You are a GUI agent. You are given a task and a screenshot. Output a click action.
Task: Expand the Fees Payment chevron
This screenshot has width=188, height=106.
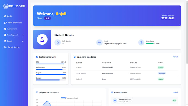[x=23, y=35]
